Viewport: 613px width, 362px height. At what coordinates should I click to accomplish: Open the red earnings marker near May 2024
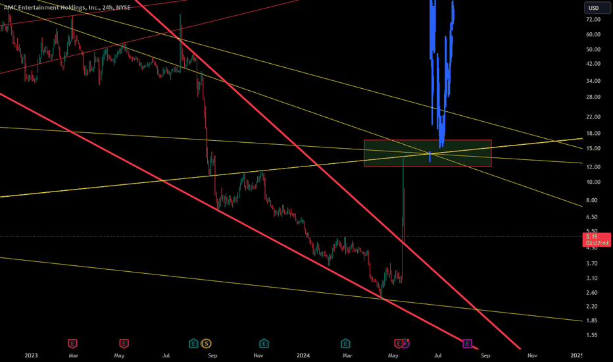point(399,344)
